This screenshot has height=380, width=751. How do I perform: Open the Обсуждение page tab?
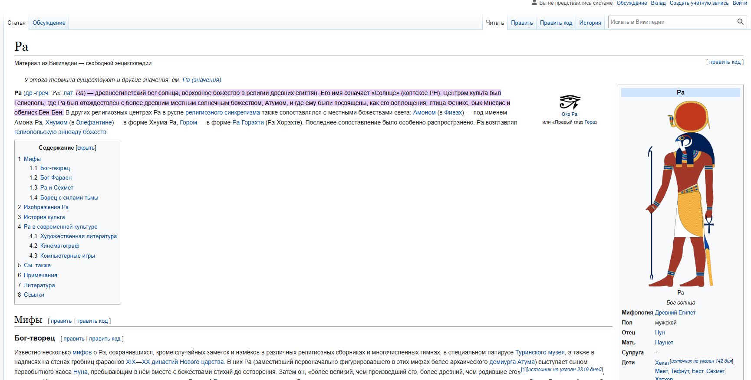tap(49, 23)
